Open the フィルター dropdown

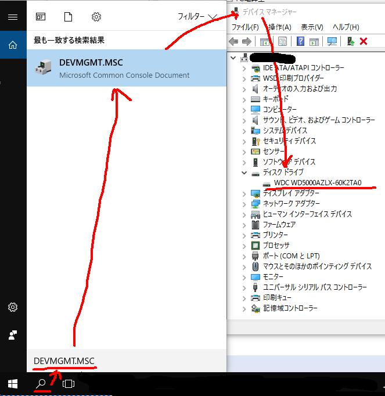tap(197, 17)
